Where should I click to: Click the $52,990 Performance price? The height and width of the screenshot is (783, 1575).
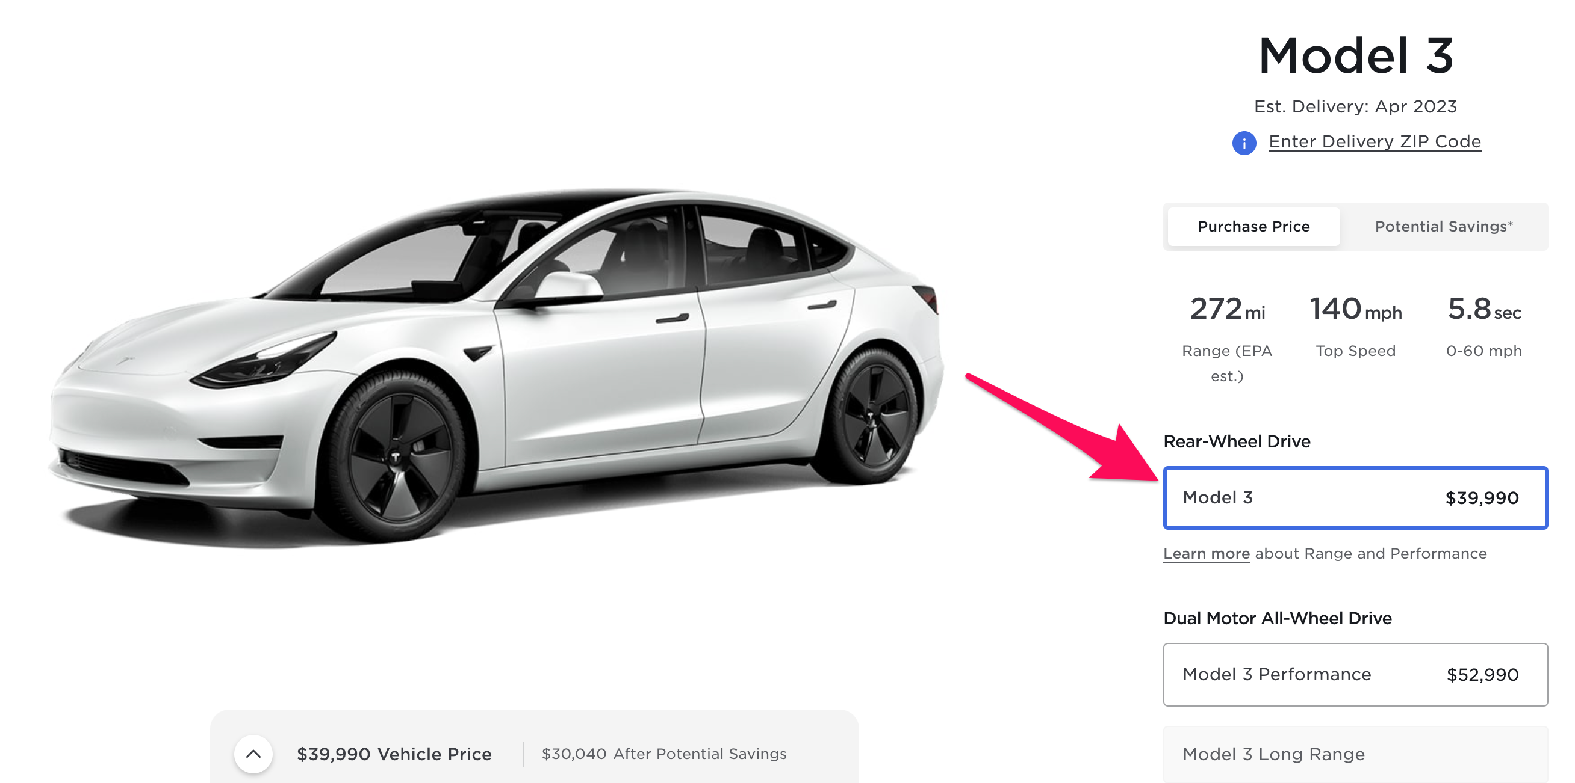(x=1482, y=674)
